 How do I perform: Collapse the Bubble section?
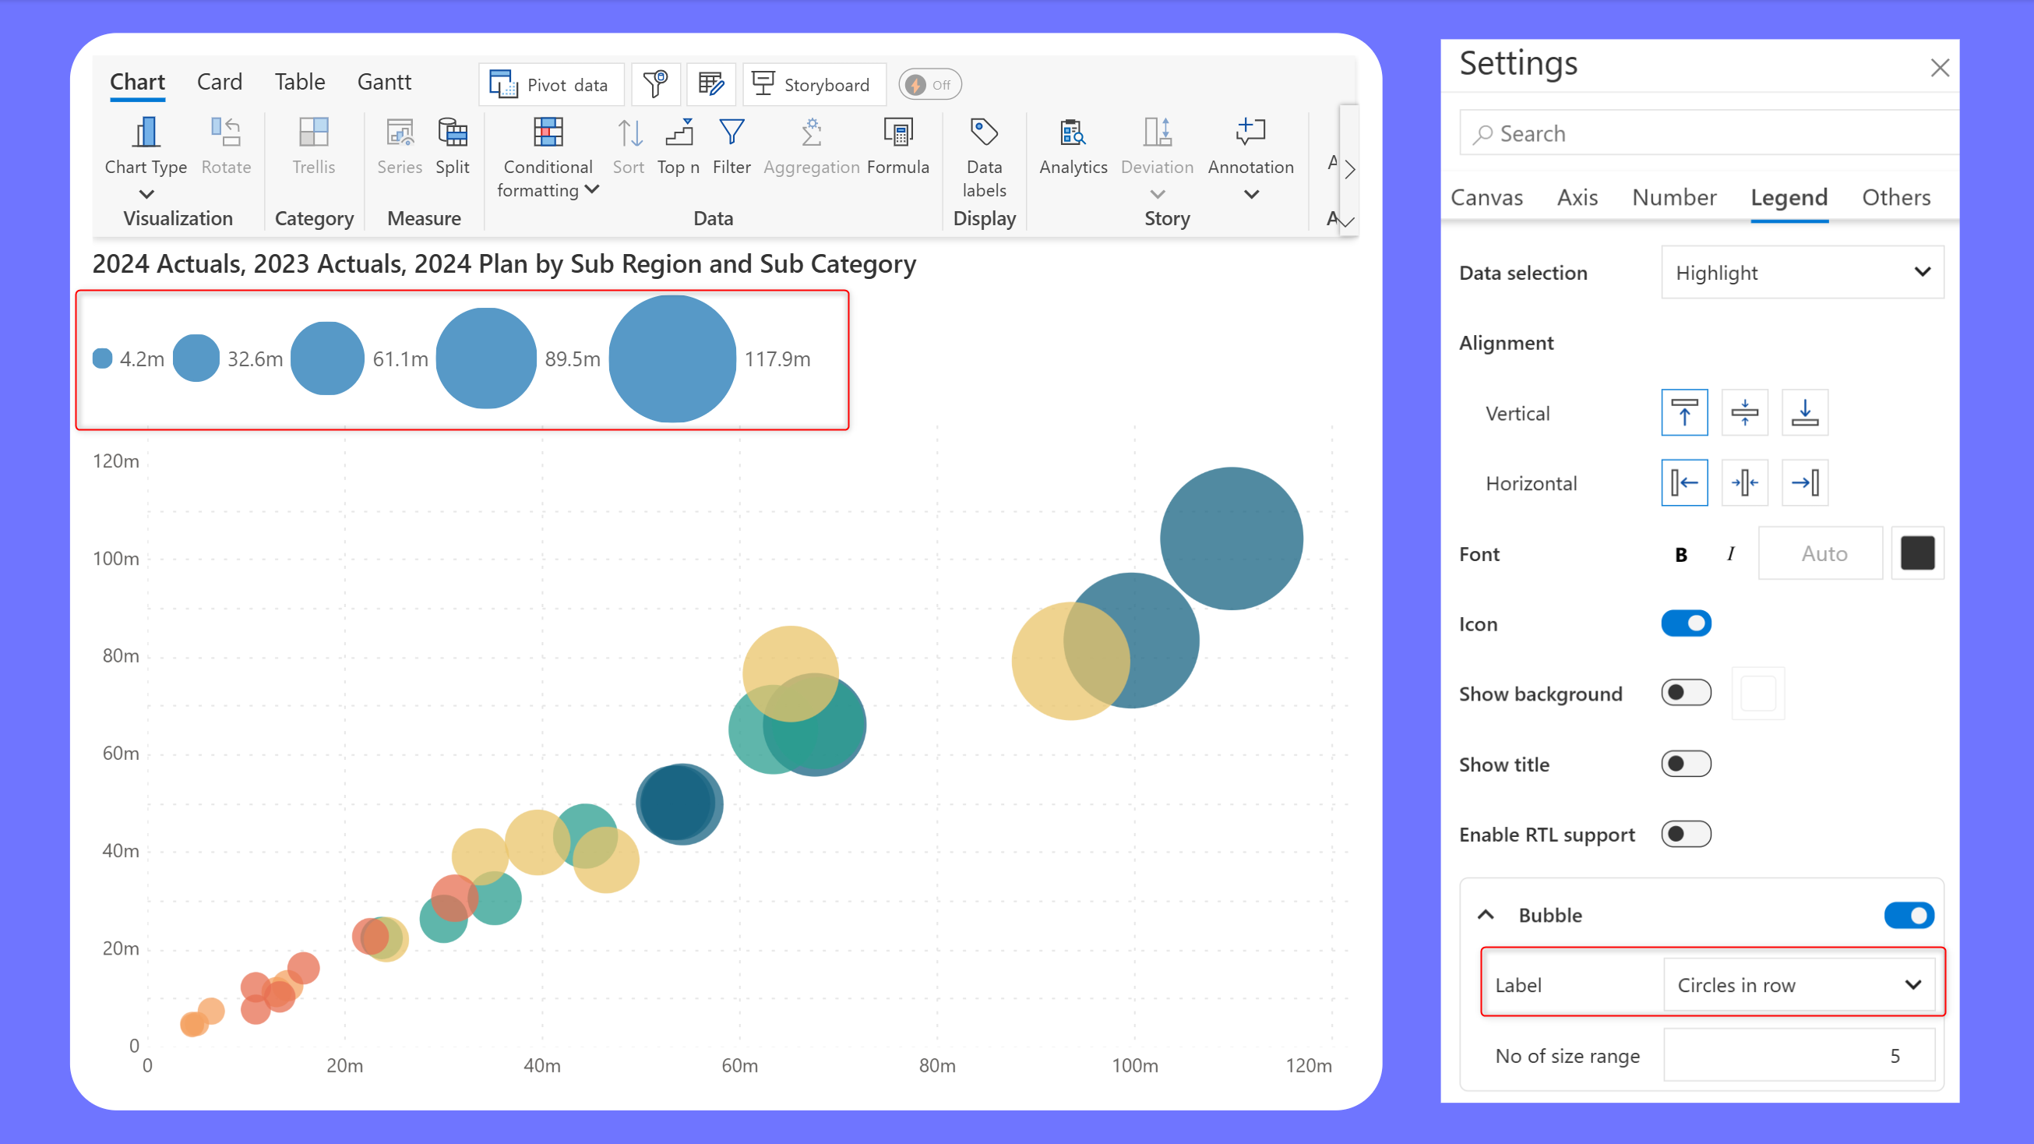click(x=1486, y=915)
